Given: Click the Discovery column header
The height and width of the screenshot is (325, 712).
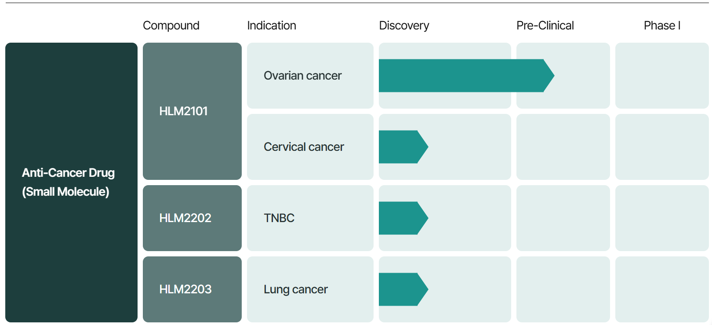Looking at the screenshot, I should [x=404, y=26].
